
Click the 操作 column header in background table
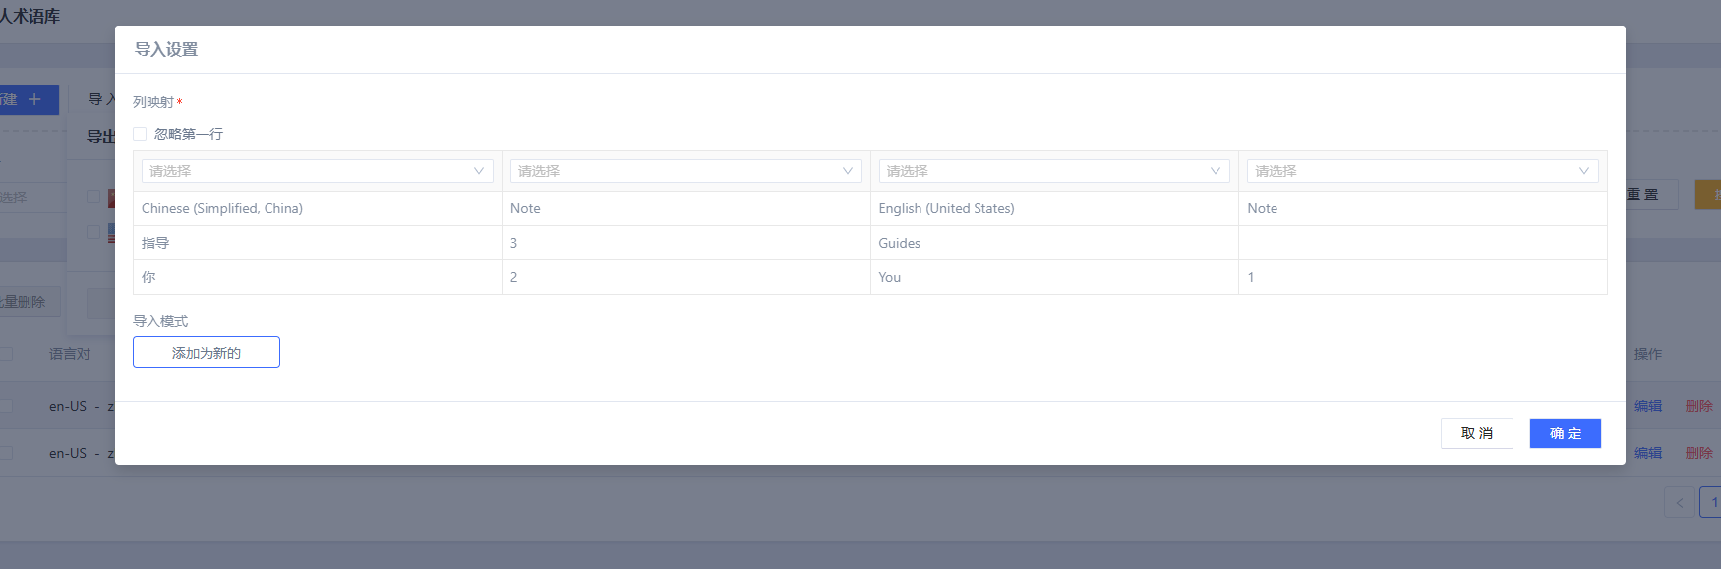click(x=1648, y=354)
